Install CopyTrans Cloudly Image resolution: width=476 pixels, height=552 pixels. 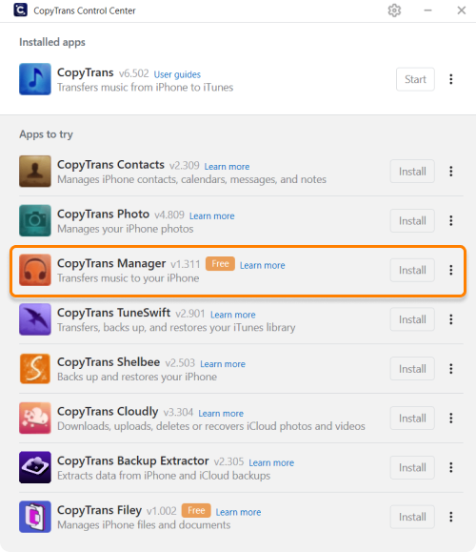click(412, 419)
